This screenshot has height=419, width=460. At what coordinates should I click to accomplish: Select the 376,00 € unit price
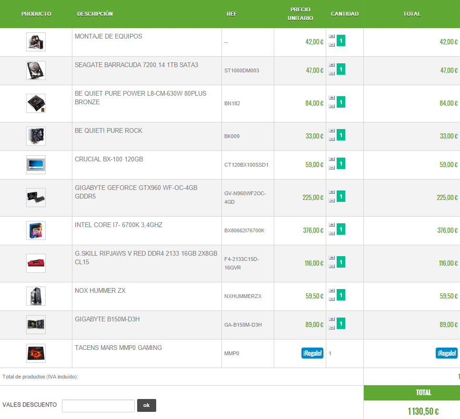[313, 230]
